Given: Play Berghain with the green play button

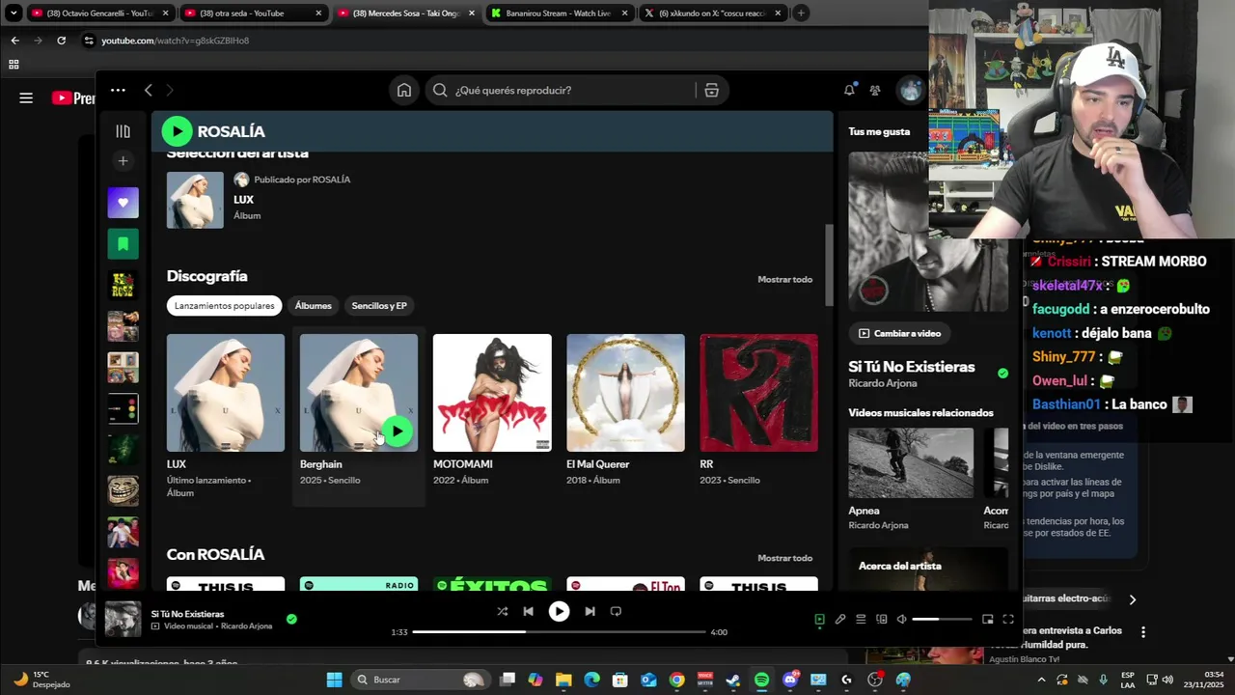Looking at the screenshot, I should click(398, 431).
